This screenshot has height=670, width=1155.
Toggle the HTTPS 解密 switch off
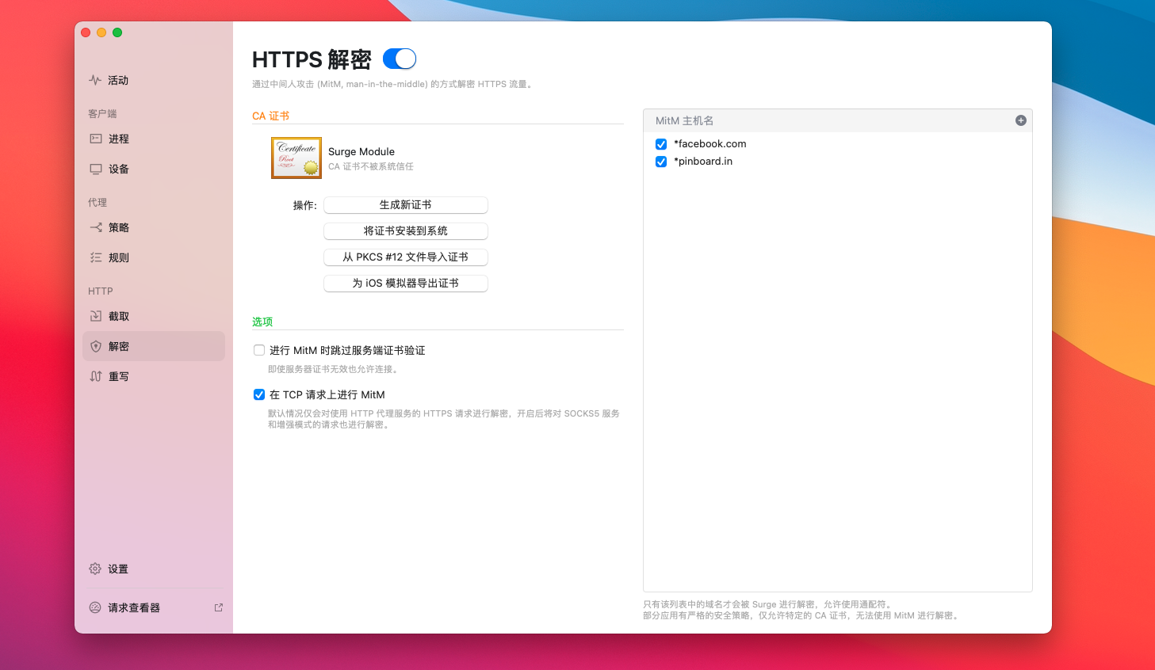399,59
